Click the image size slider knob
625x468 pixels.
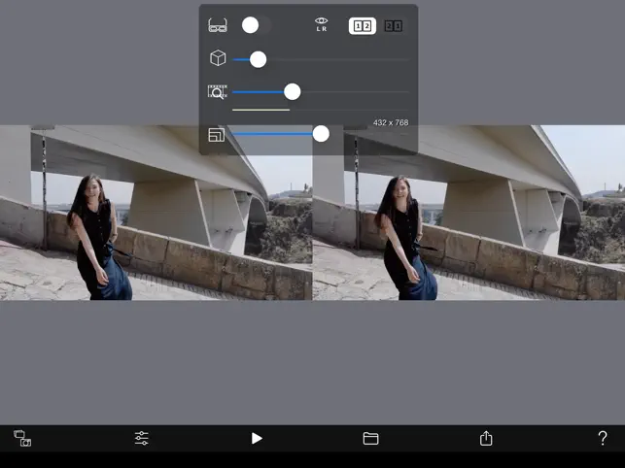coord(321,134)
